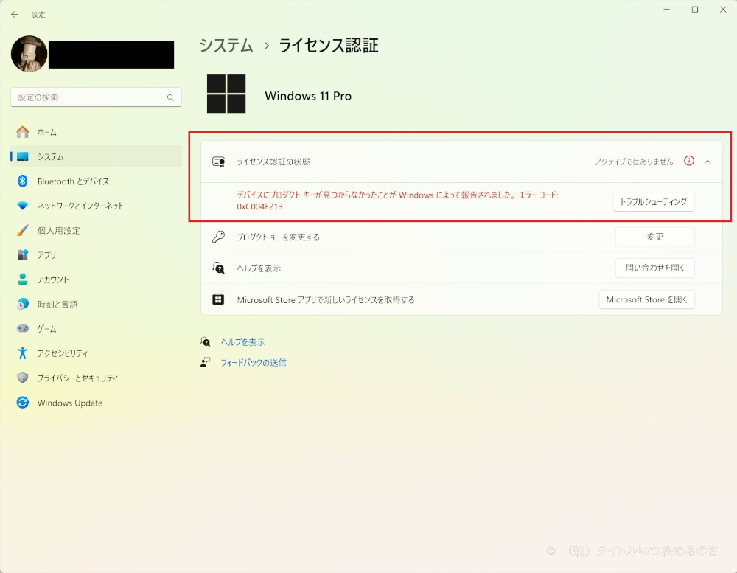Screen dimensions: 737x573
Task: Open アカウント settings
Action: [96, 279]
